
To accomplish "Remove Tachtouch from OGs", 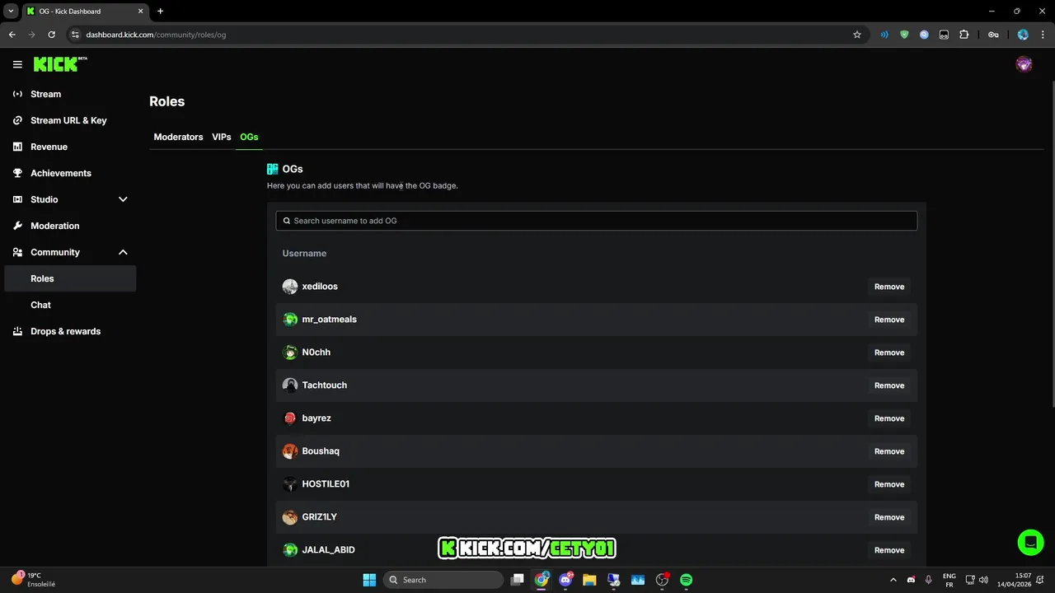I will [889, 385].
